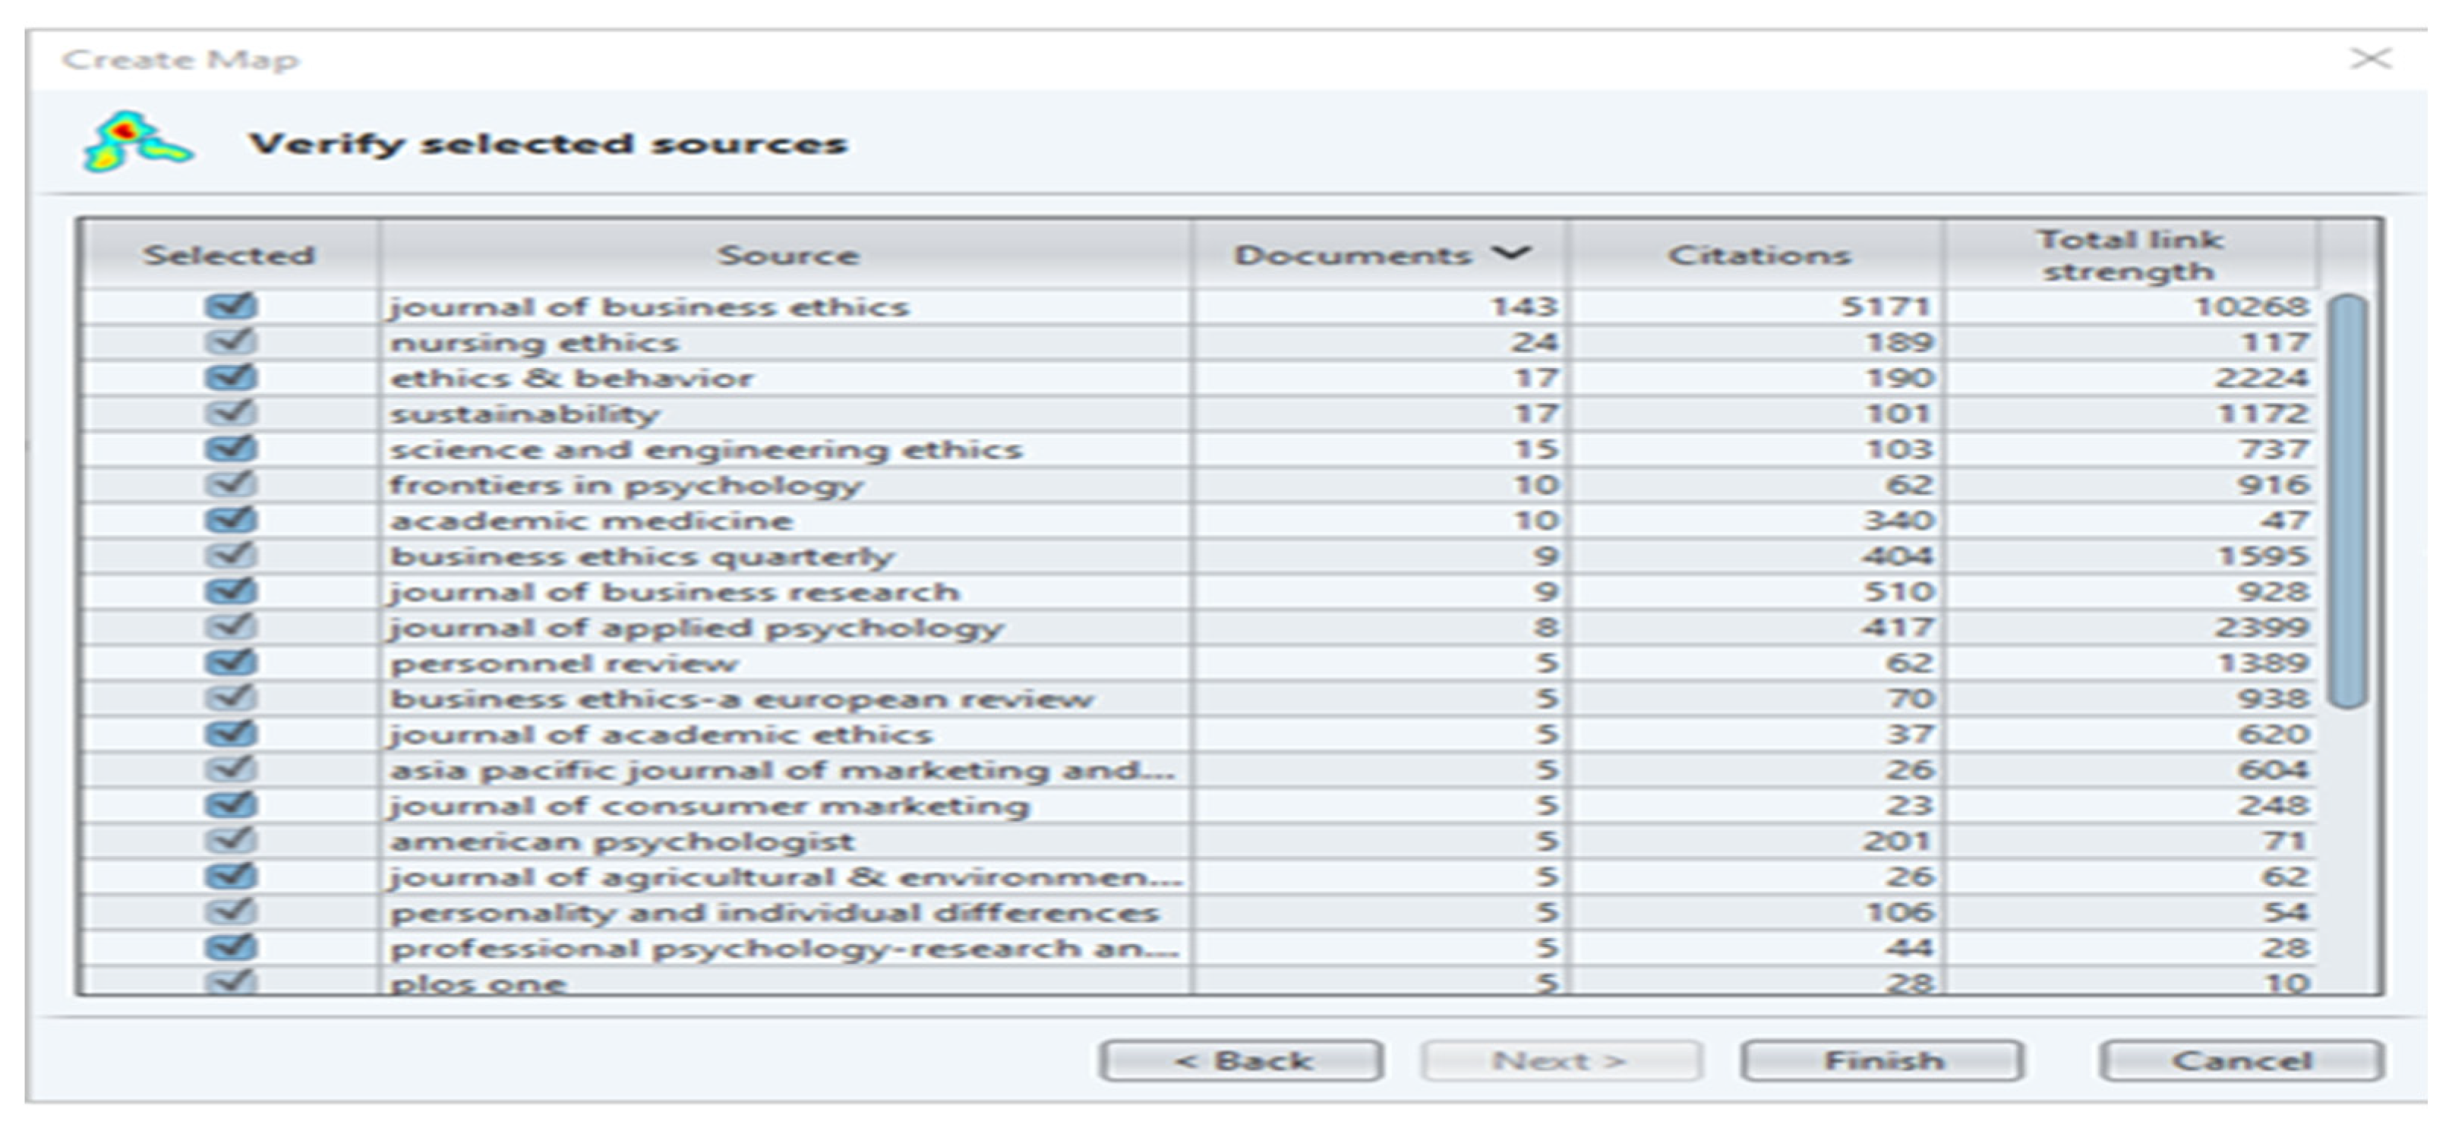Uncheck journal of business ethics checkbox
Viewport: 2449px width, 1127px height.
point(230,306)
